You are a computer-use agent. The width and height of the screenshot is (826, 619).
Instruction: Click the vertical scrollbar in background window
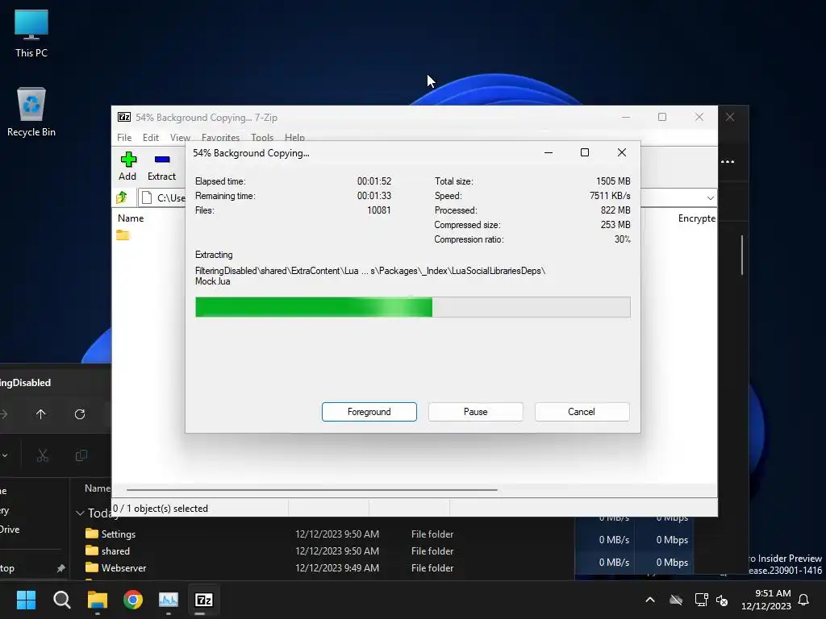[x=742, y=255]
